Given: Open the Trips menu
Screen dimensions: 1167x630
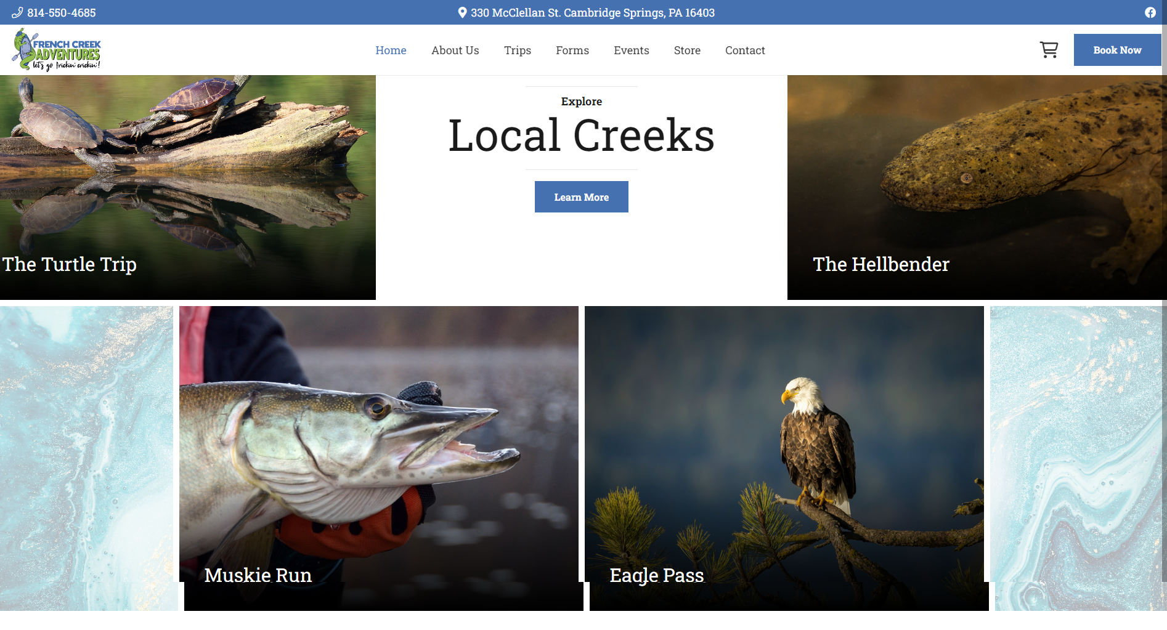Looking at the screenshot, I should tap(517, 50).
